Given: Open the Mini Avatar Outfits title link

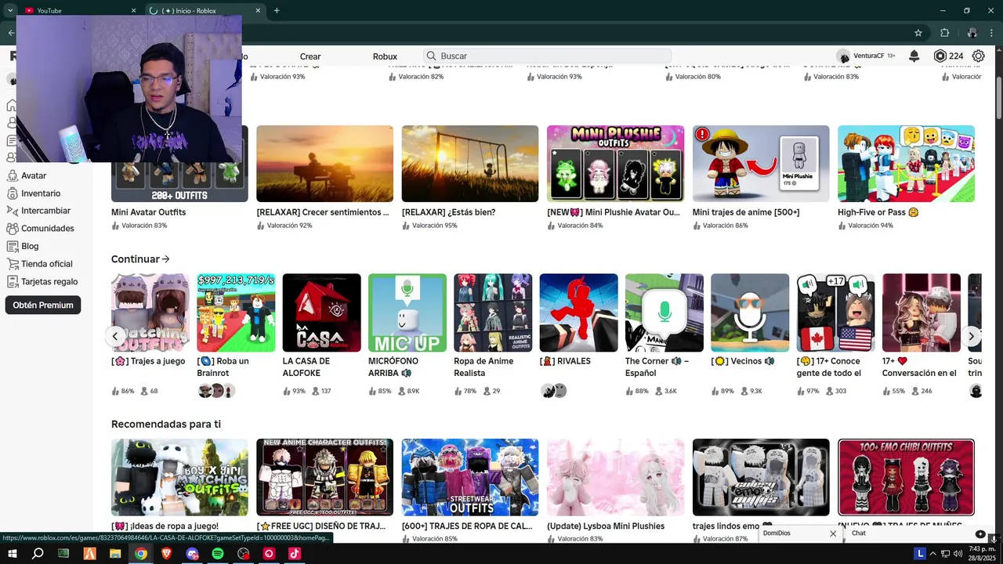Looking at the screenshot, I should click(x=149, y=212).
